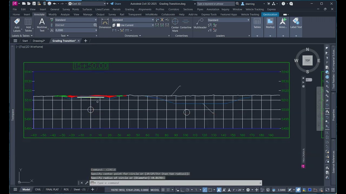The image size is (346, 194).
Task: Toggle ortho mode in status bar
Action: tap(182, 190)
